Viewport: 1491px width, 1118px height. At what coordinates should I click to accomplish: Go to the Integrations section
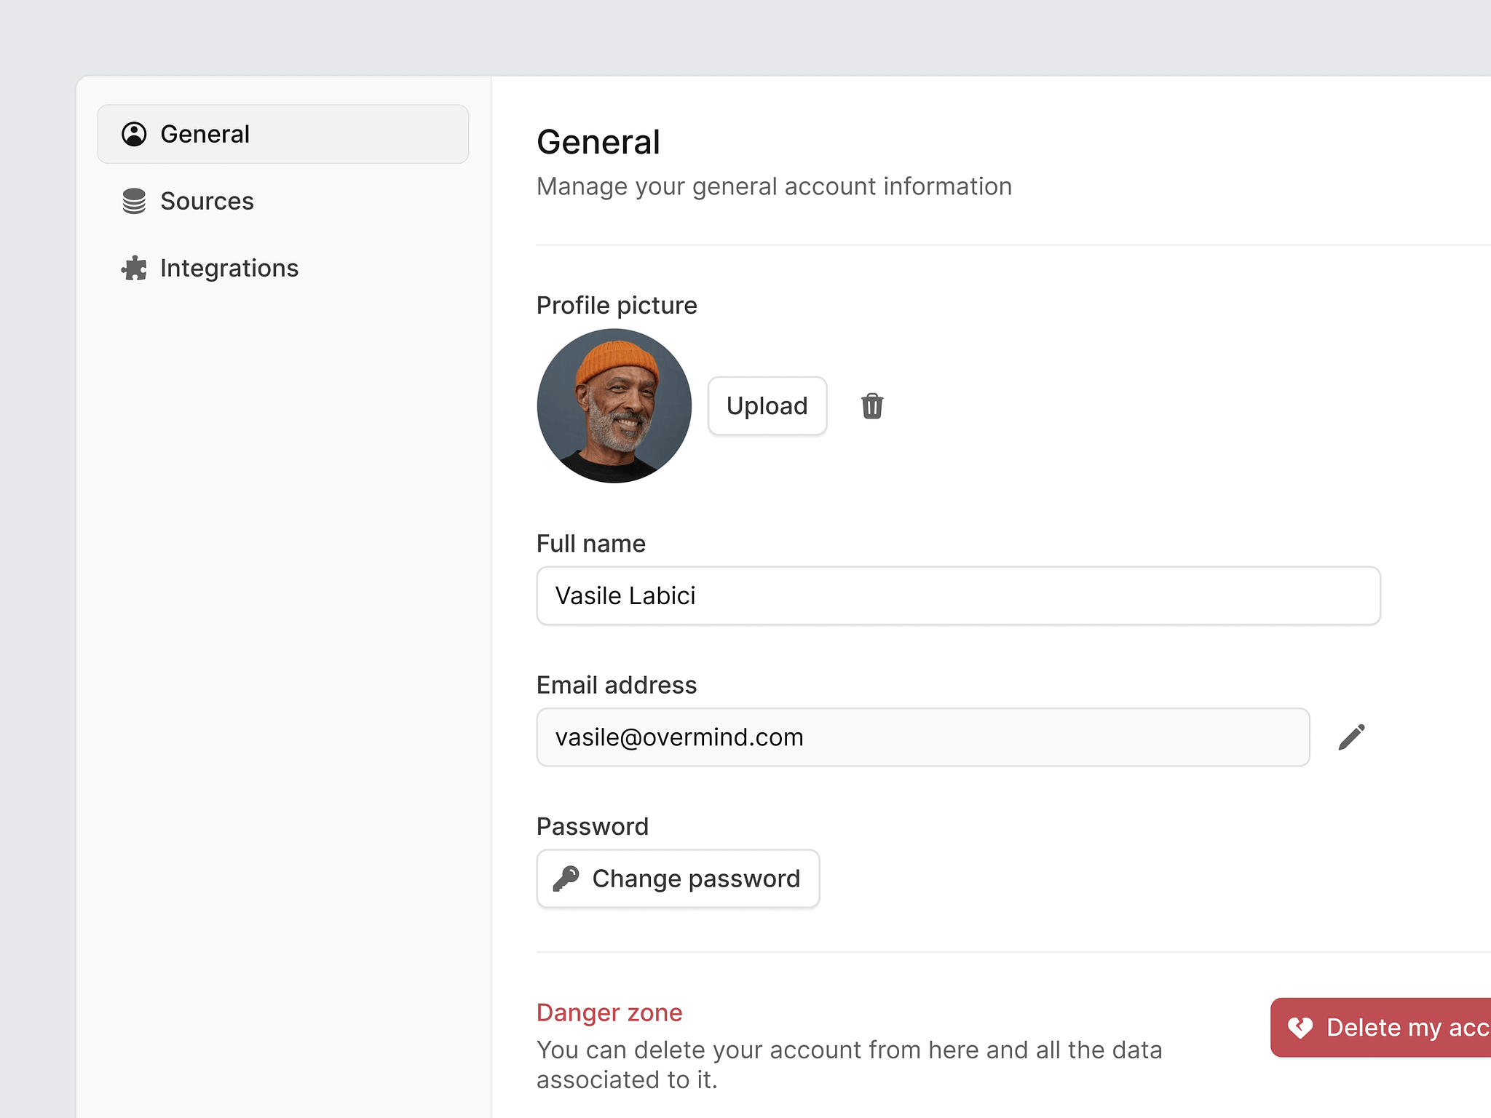(229, 268)
